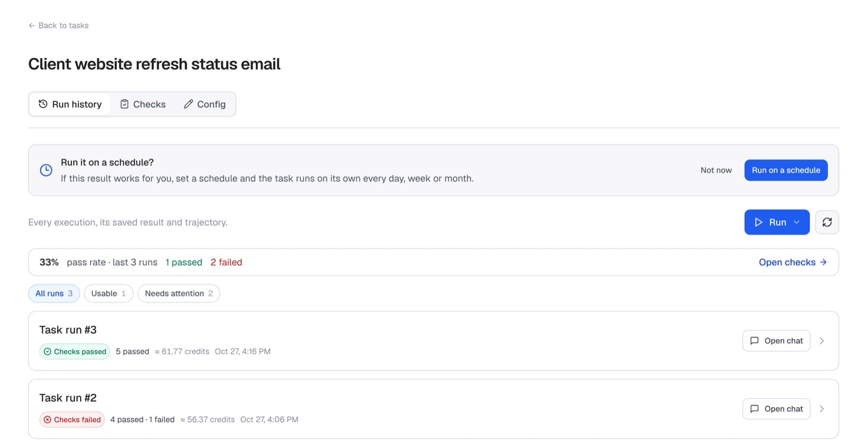Click the Checks passed badge on run #3
This screenshot has height=442, width=854.
click(x=75, y=351)
